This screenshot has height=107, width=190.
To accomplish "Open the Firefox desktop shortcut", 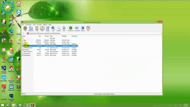I will pos(11,41).
